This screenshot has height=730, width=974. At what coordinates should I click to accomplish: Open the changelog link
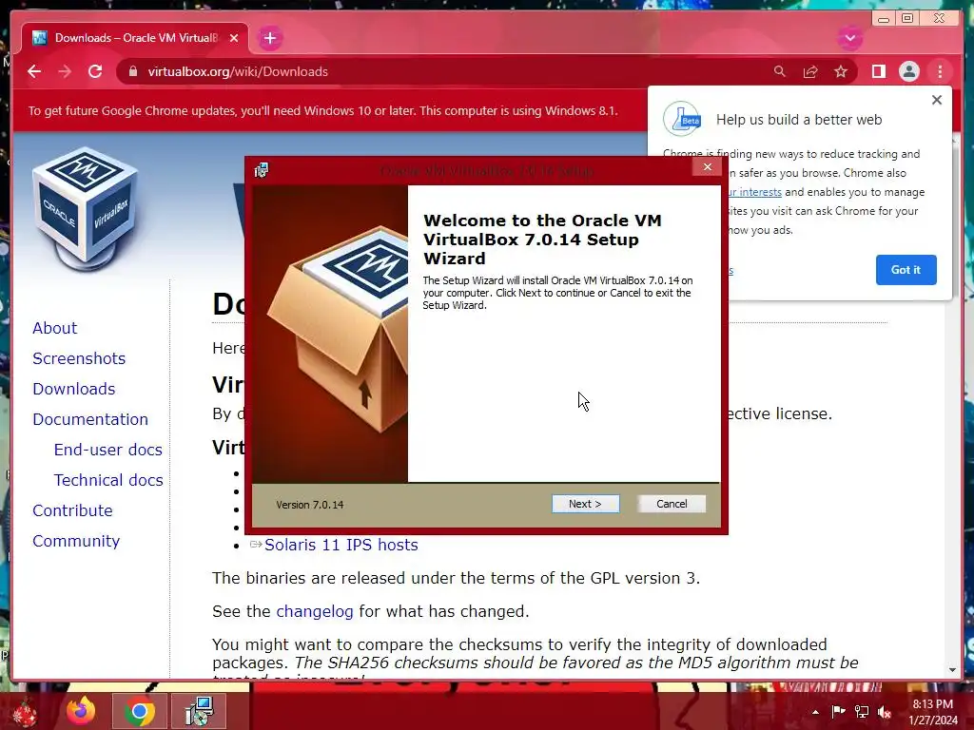click(314, 611)
